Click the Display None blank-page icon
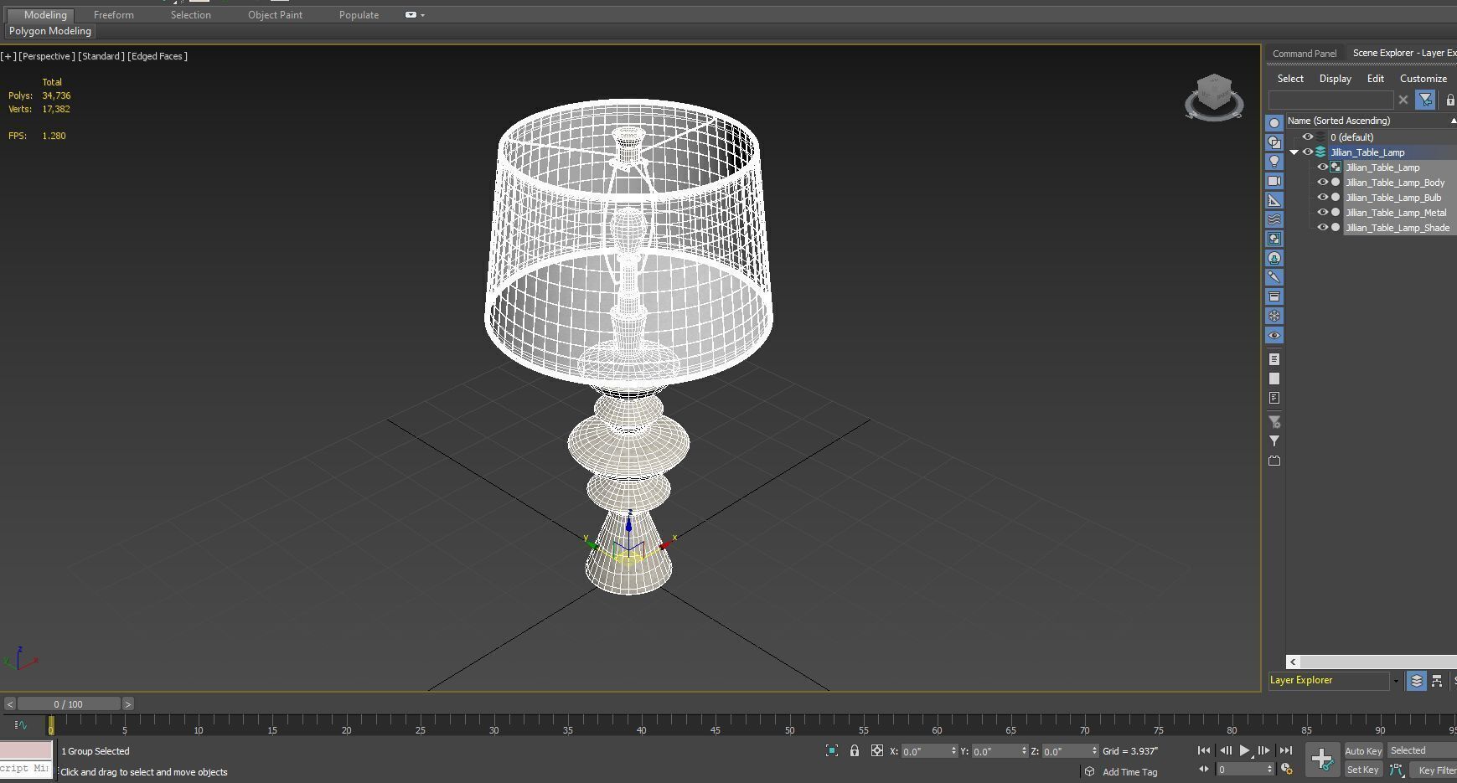The image size is (1457, 783). point(1274,379)
